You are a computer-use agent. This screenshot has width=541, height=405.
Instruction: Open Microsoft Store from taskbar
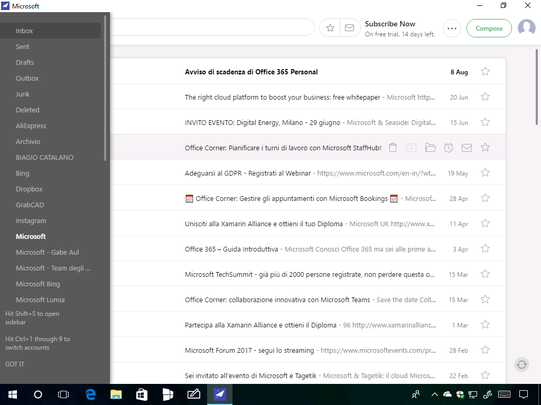point(142,394)
